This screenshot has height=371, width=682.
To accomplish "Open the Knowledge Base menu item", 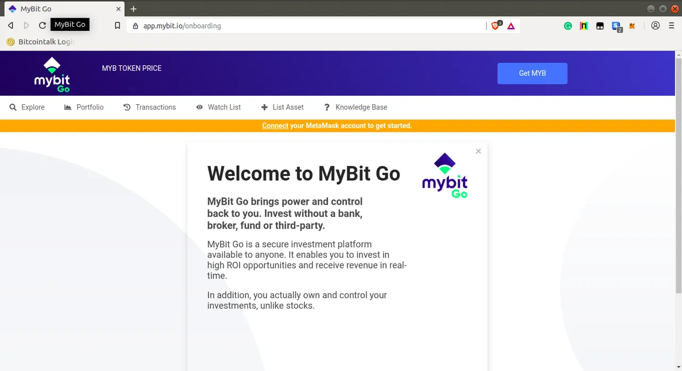I will (355, 107).
